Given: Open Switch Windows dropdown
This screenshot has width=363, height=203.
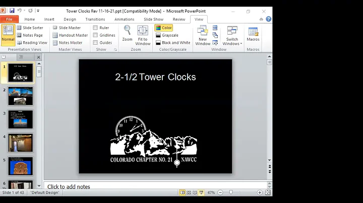Looking at the screenshot, I should click(x=232, y=35).
